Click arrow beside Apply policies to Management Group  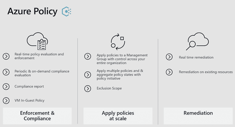(x=88, y=57)
